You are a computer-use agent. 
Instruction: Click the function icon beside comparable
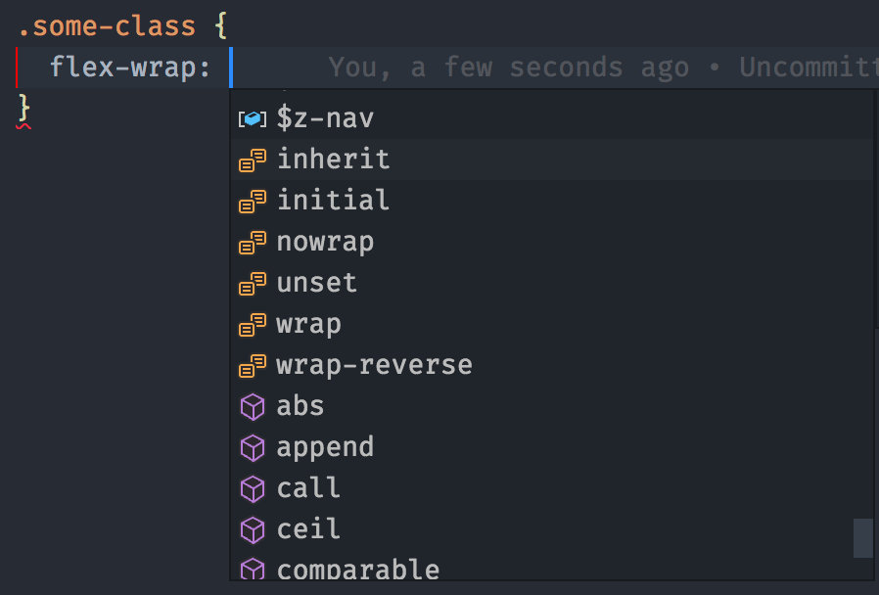253,568
